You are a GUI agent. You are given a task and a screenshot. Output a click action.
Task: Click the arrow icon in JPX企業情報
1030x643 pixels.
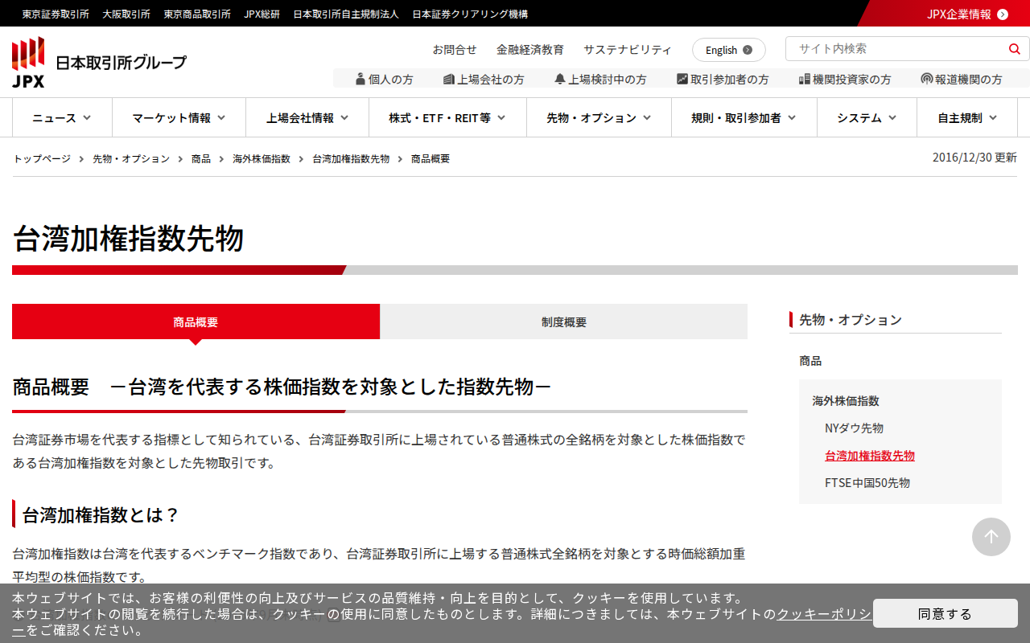click(x=1003, y=14)
